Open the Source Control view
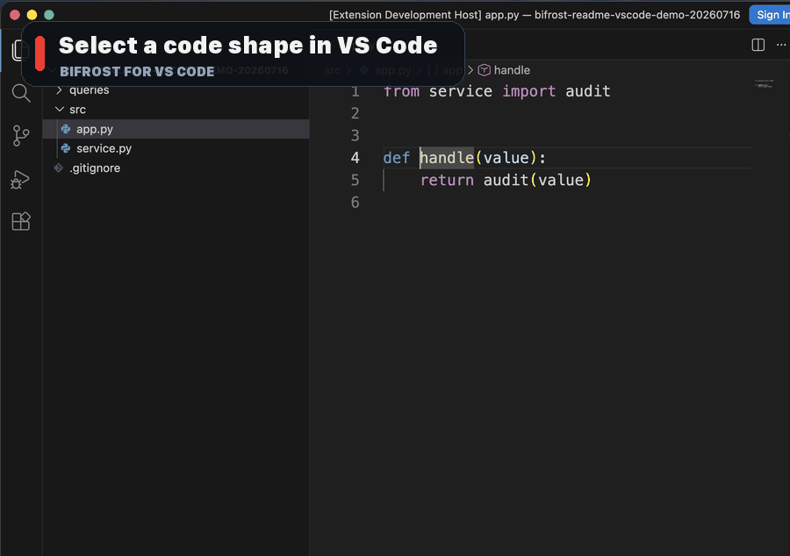 click(21, 136)
